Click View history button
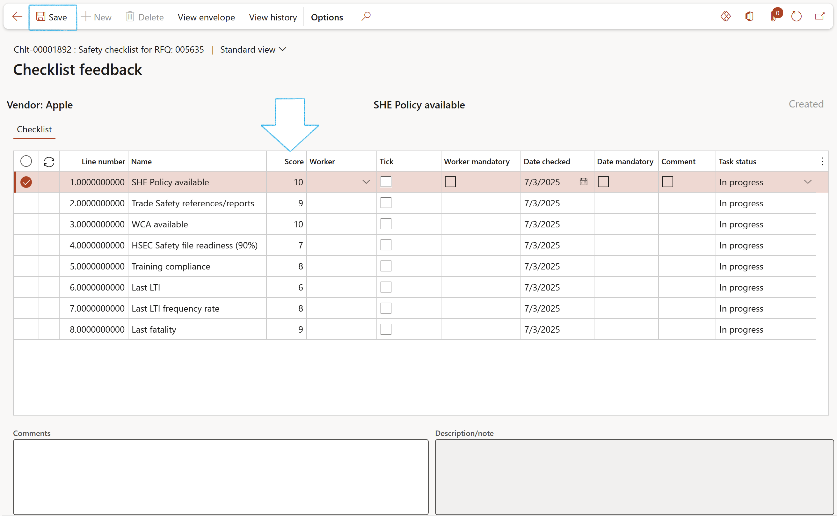Viewport: 837px width, 516px height. (x=273, y=17)
